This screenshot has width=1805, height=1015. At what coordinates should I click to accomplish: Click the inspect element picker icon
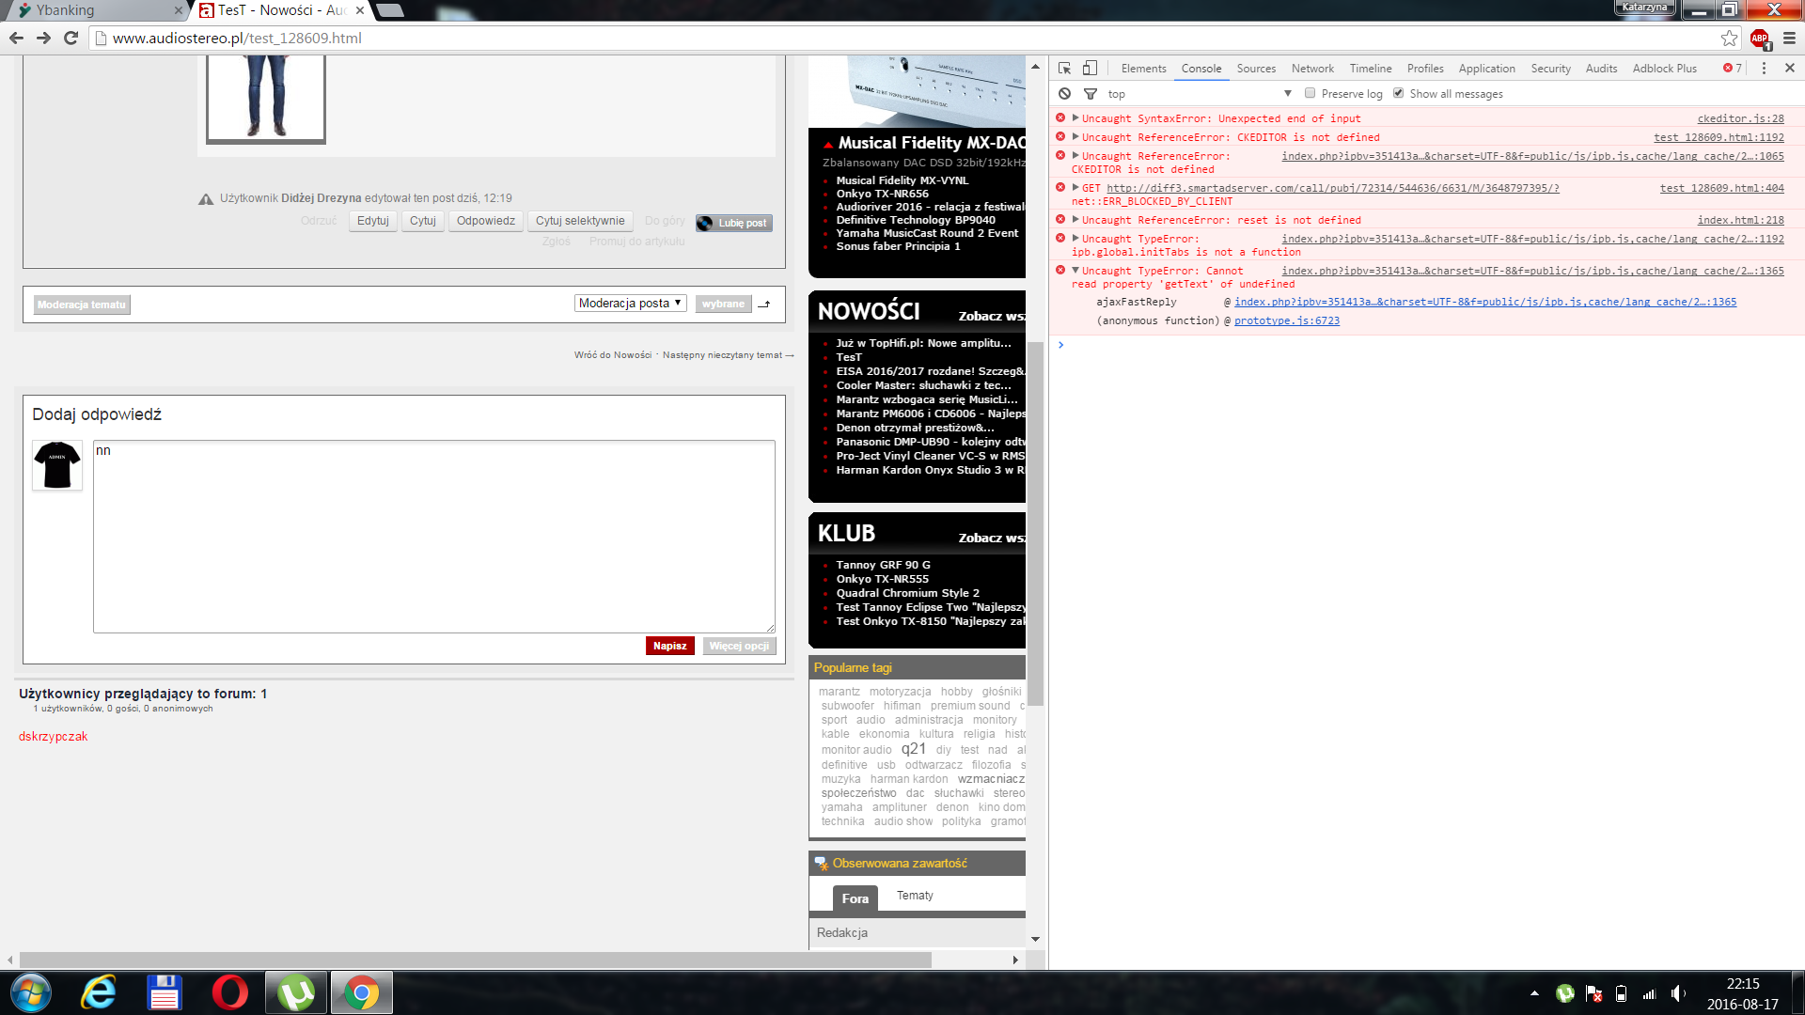point(1064,69)
